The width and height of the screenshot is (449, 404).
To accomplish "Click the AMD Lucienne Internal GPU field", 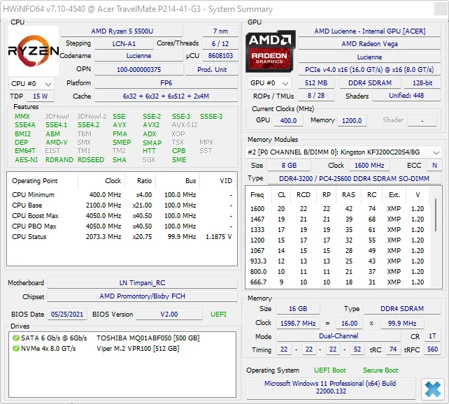I will click(x=369, y=31).
